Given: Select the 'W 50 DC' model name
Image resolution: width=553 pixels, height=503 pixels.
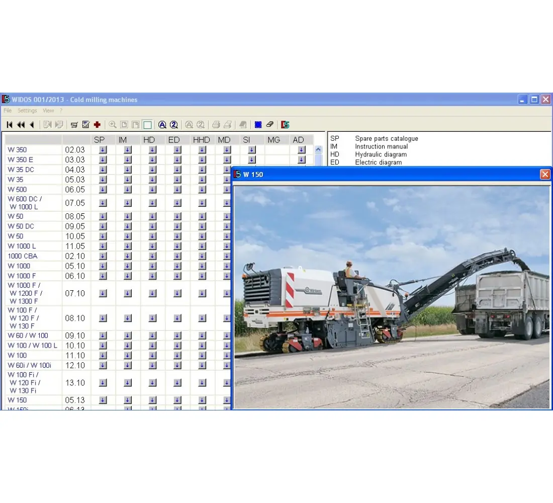Looking at the screenshot, I should click(x=21, y=226).
